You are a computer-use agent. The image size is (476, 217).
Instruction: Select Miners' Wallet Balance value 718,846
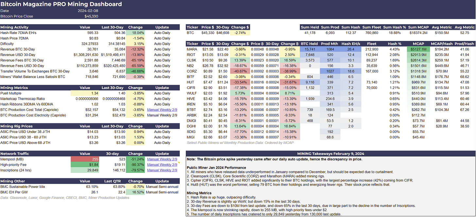pos(92,77)
